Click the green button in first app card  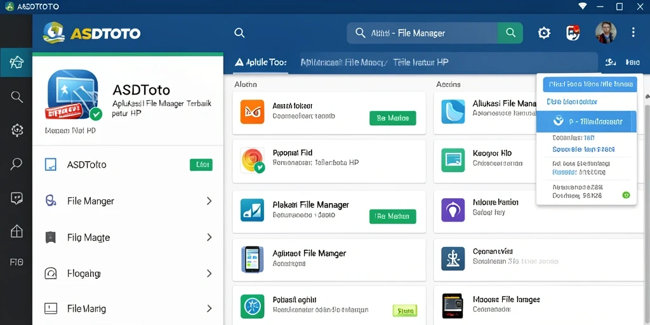click(392, 118)
